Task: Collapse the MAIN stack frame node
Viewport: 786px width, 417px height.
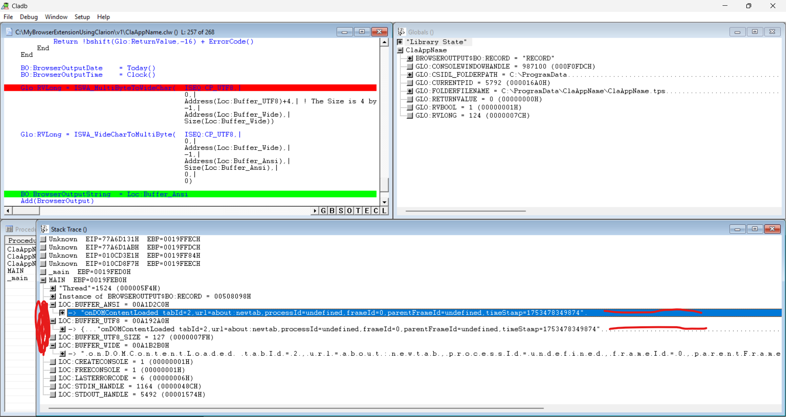Action: [43, 280]
